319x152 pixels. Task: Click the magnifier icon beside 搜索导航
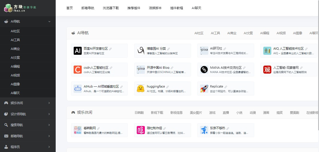point(6,125)
